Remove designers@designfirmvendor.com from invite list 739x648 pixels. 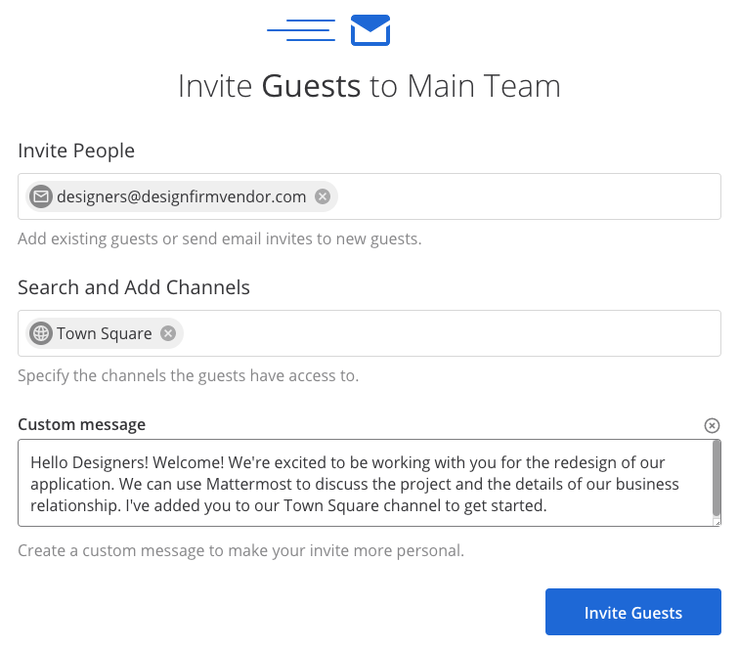323,196
